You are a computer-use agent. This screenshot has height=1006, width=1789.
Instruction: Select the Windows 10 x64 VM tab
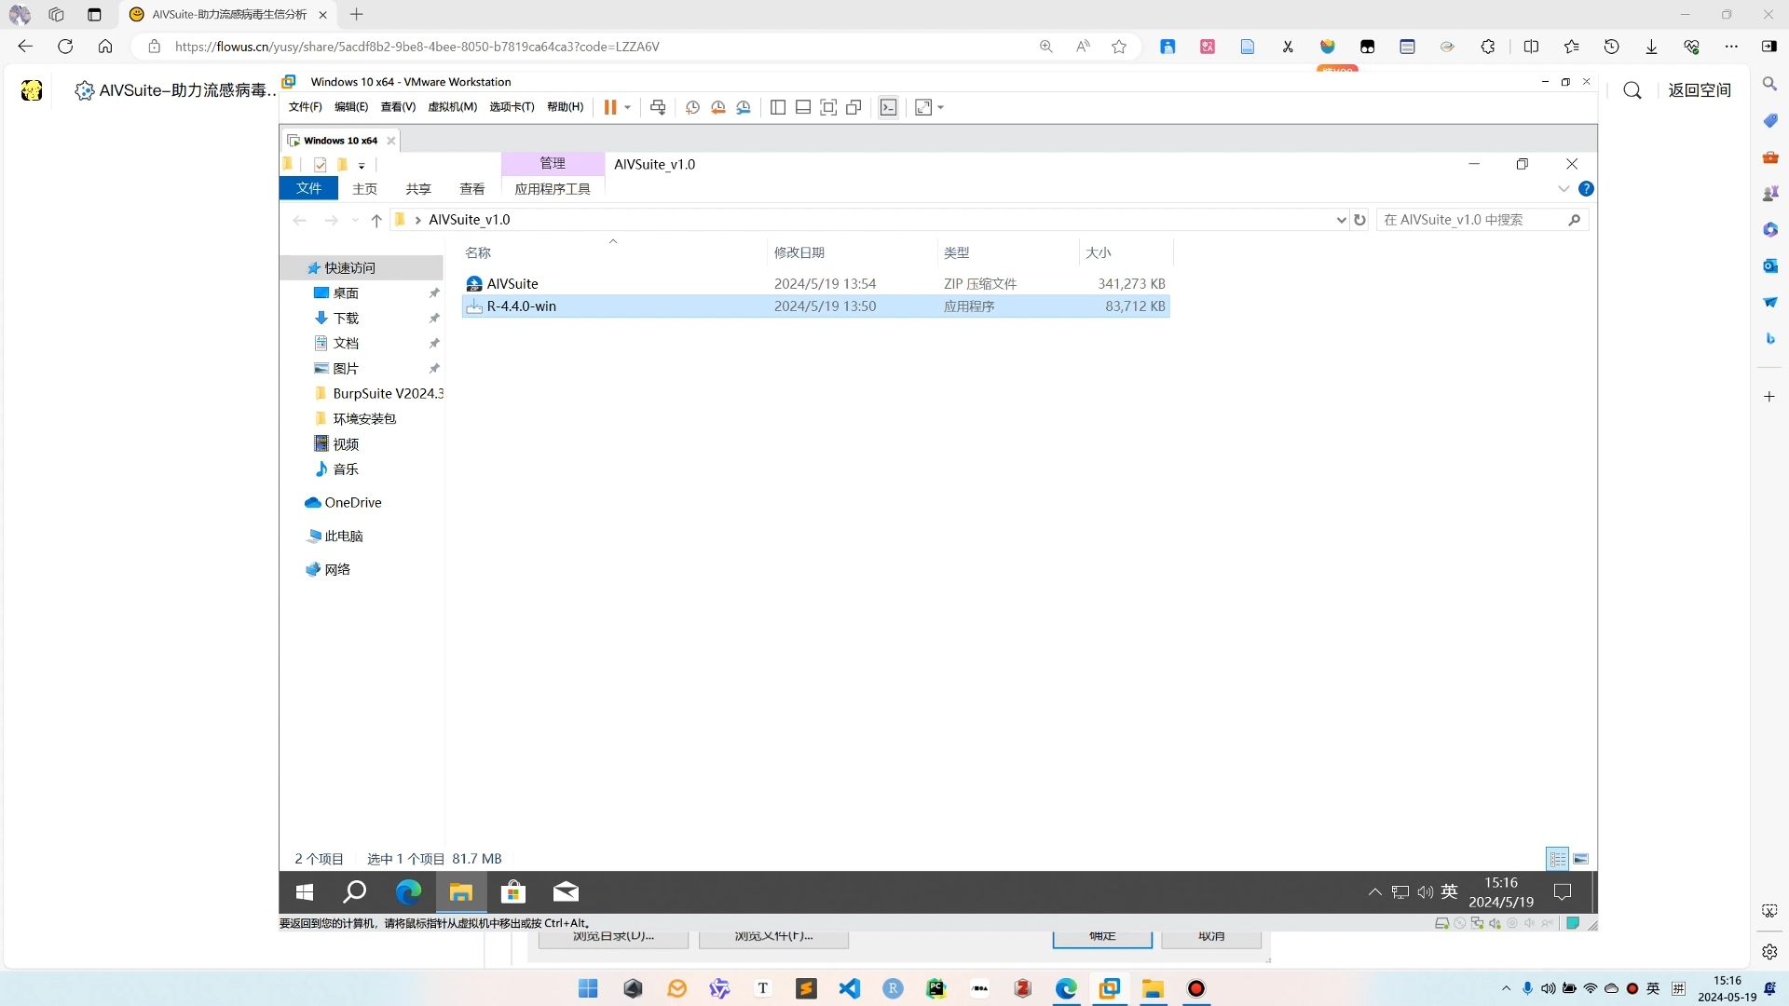pyautogui.click(x=340, y=141)
